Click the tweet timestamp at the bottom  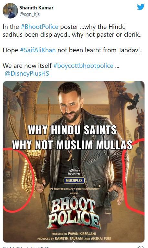pyautogui.click(x=26, y=247)
